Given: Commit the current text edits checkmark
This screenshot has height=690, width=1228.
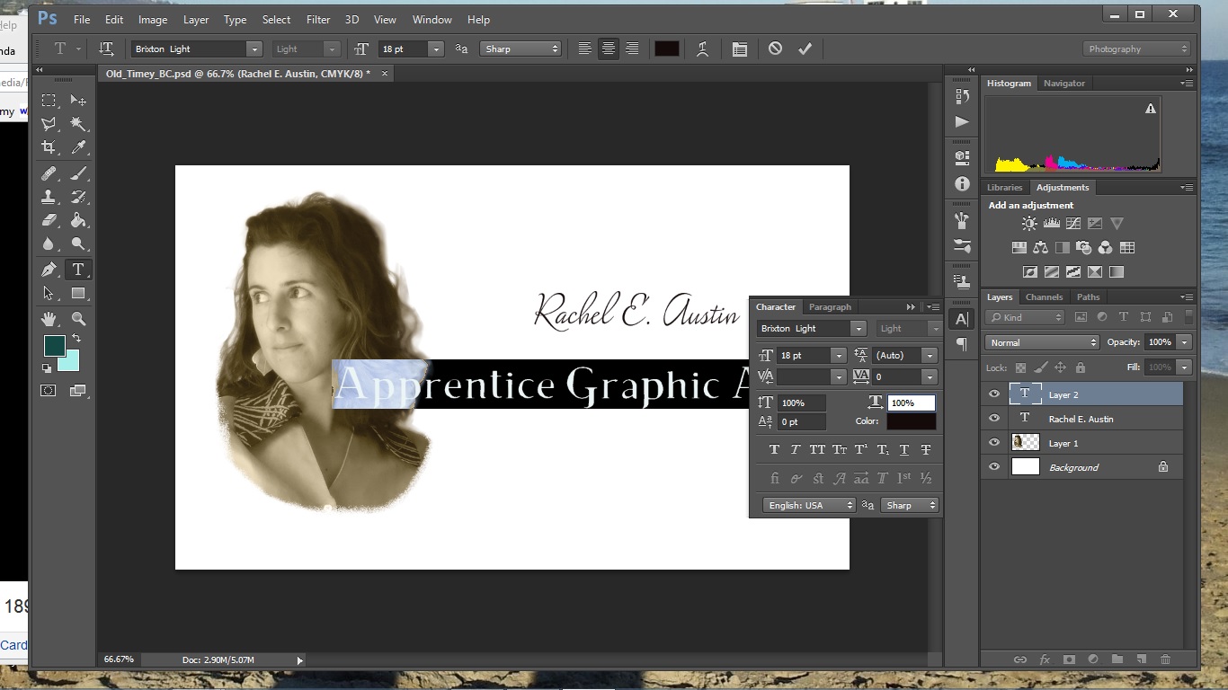Looking at the screenshot, I should pos(805,49).
